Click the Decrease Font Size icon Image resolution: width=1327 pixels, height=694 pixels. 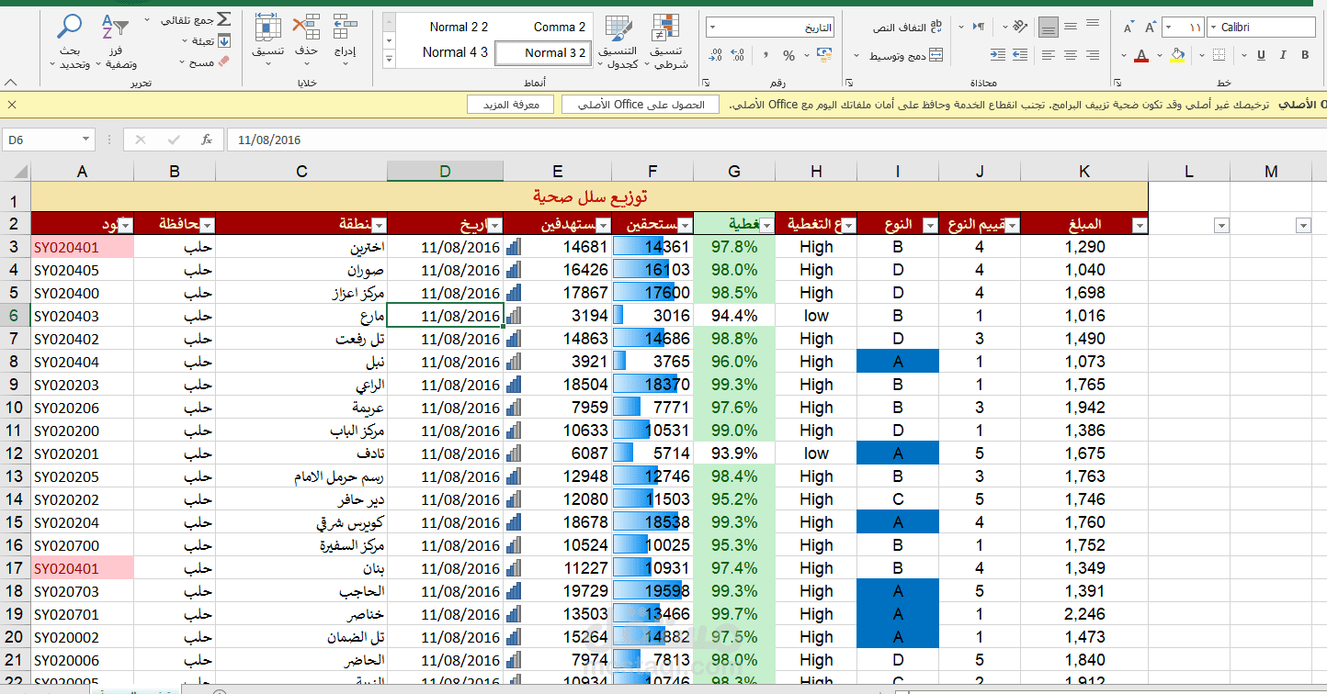(1129, 27)
